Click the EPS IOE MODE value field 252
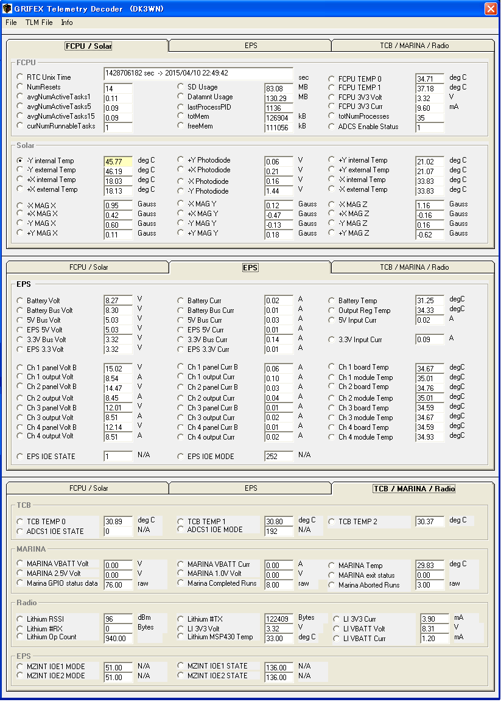 pyautogui.click(x=279, y=457)
